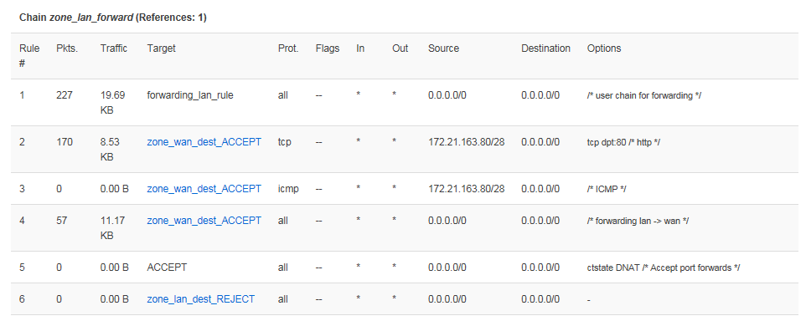Open zone_wan_dest_ACCEPT link in rule 4
This screenshot has width=806, height=321.
[204, 221]
